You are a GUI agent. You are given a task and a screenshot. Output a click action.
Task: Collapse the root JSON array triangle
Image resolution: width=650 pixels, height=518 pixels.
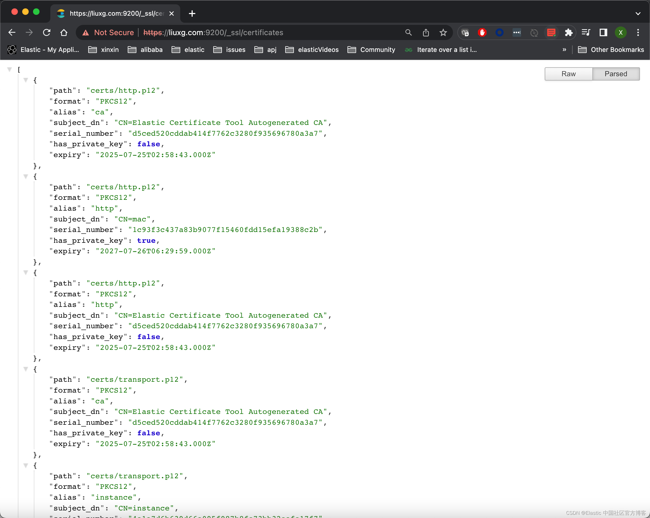pos(10,69)
